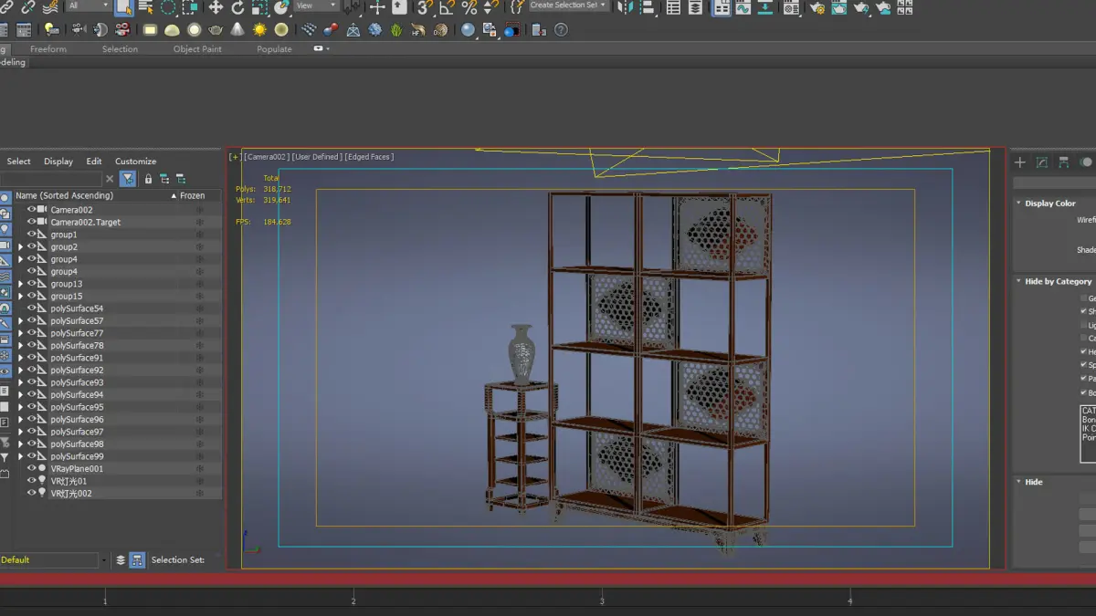The image size is (1096, 616).
Task: Toggle eye icon for VRayPlane001
Action: 31,468
